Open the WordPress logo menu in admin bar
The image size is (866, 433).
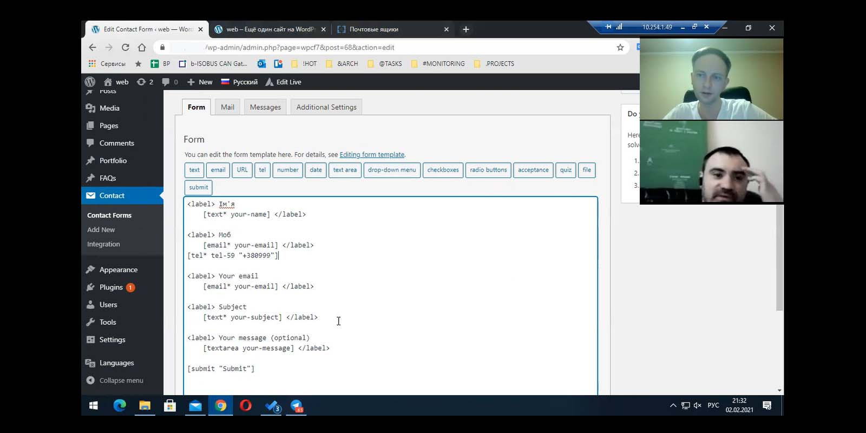pyautogui.click(x=90, y=82)
